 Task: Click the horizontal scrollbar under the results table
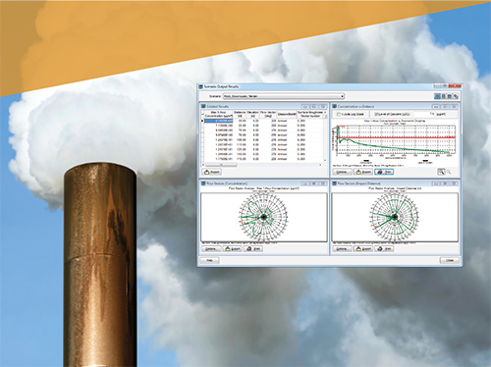262,165
